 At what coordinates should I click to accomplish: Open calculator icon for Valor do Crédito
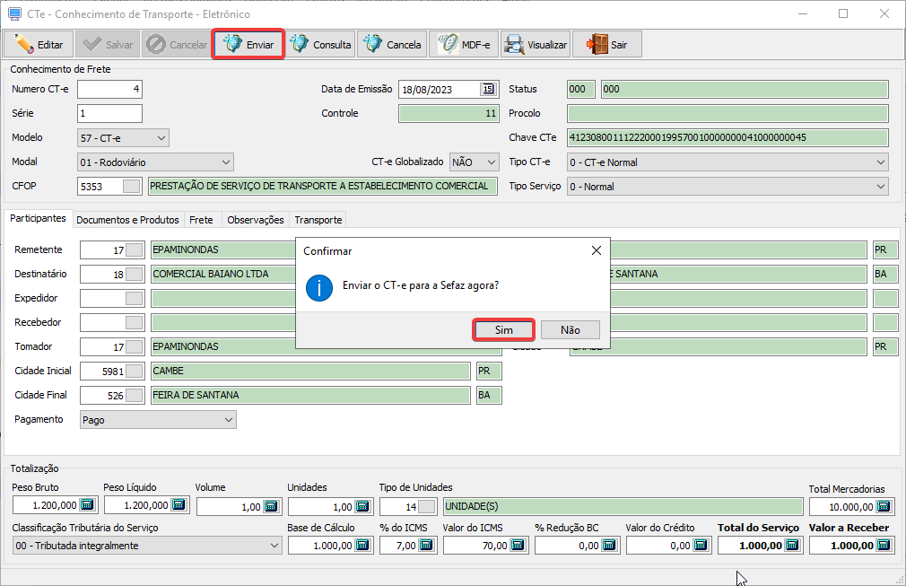[x=701, y=546]
